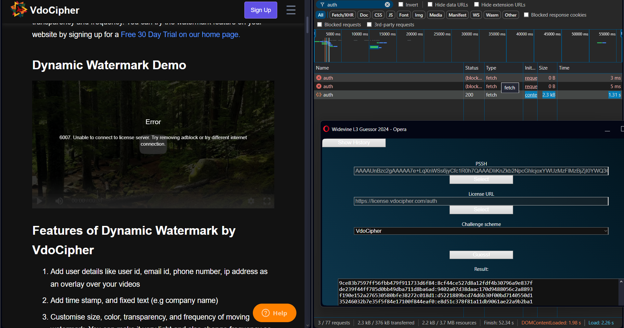Viewport: 624px width, 328px height.
Task: Filter network requests by Manifest
Action: pos(457,15)
